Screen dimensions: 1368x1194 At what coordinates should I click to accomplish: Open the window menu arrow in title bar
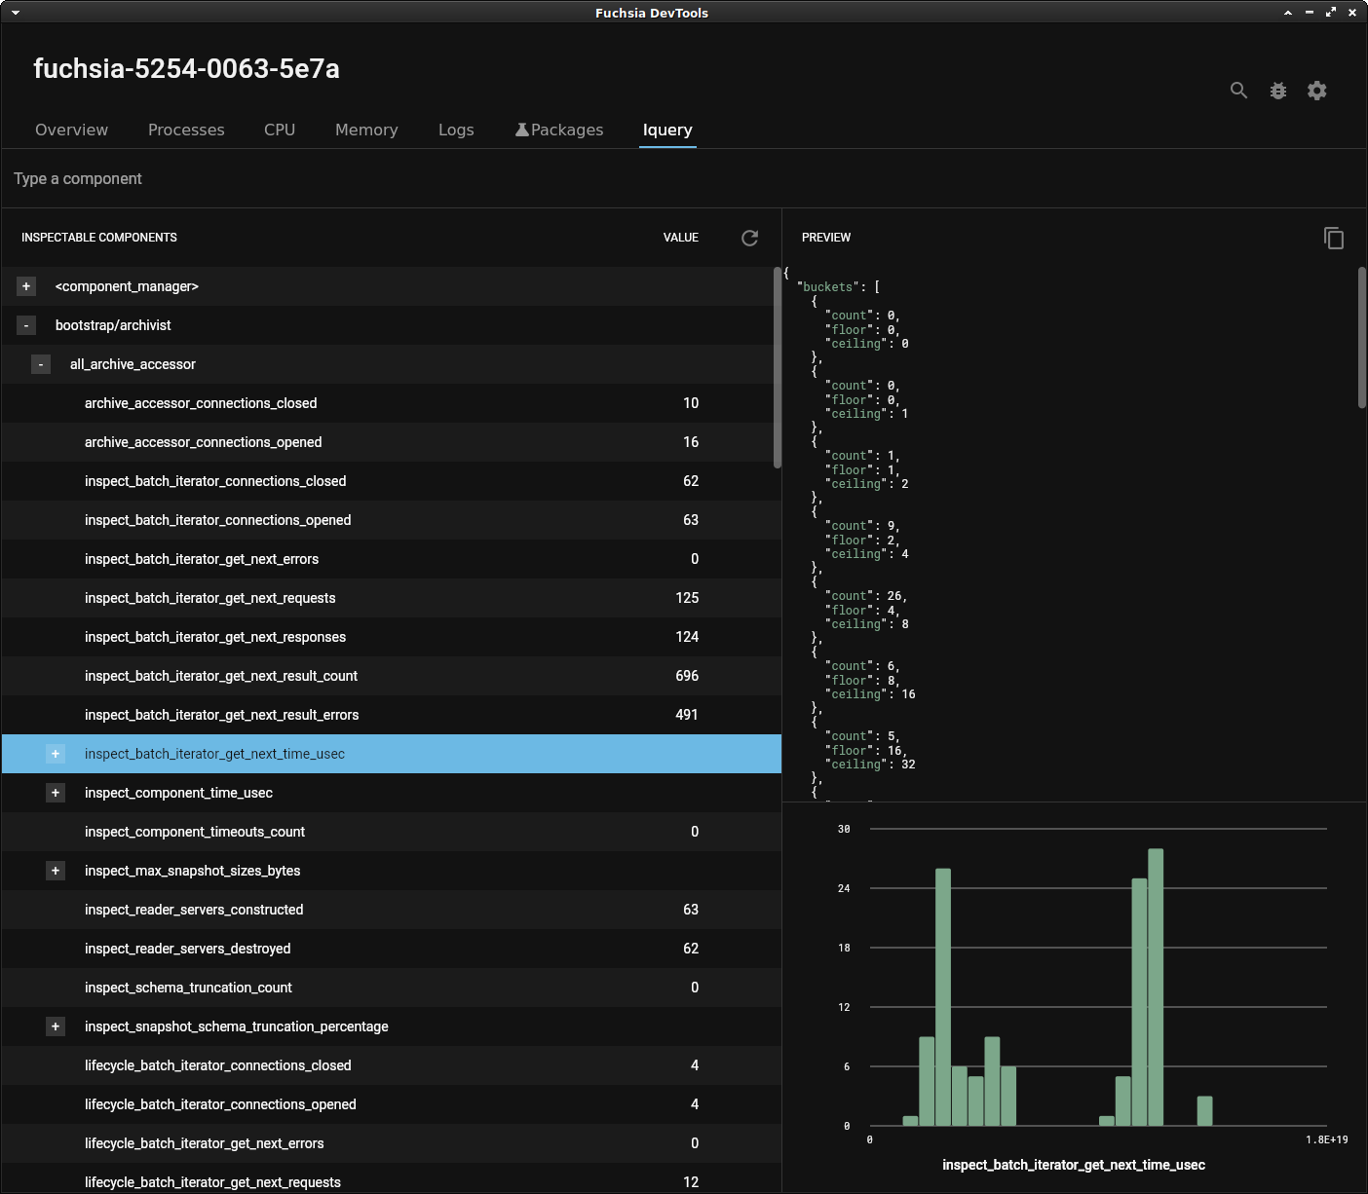16,13
